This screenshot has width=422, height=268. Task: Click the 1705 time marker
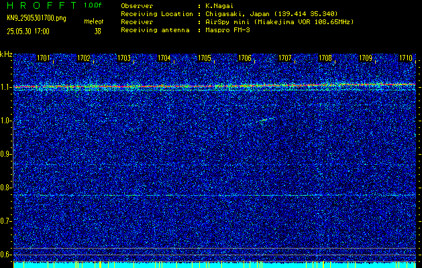pyautogui.click(x=205, y=58)
